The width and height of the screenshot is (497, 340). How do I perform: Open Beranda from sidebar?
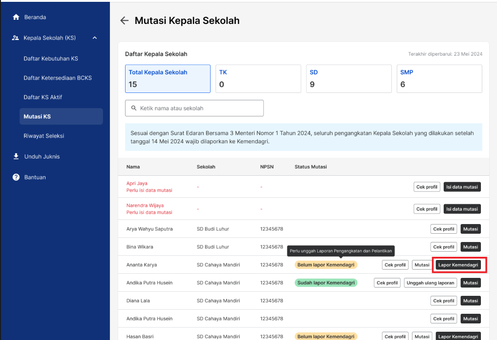pyautogui.click(x=35, y=17)
